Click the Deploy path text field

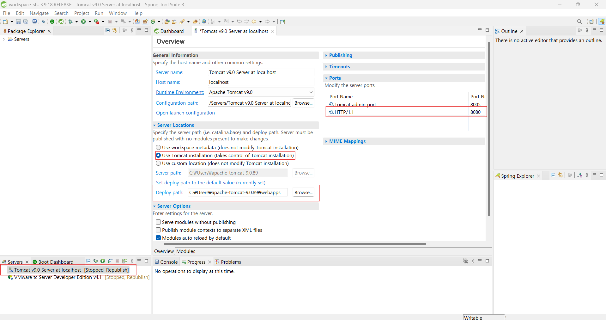pyautogui.click(x=238, y=193)
